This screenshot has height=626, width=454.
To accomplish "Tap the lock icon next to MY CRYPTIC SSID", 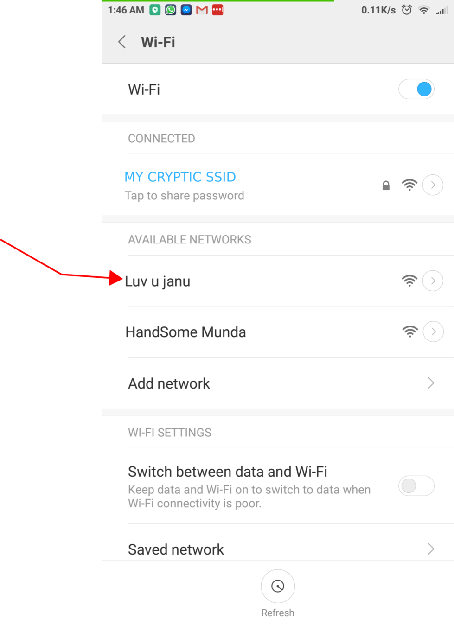I will pos(386,185).
